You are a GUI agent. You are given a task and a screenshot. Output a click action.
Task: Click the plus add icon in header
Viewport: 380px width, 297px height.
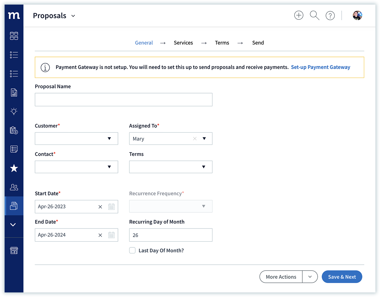pyautogui.click(x=299, y=15)
